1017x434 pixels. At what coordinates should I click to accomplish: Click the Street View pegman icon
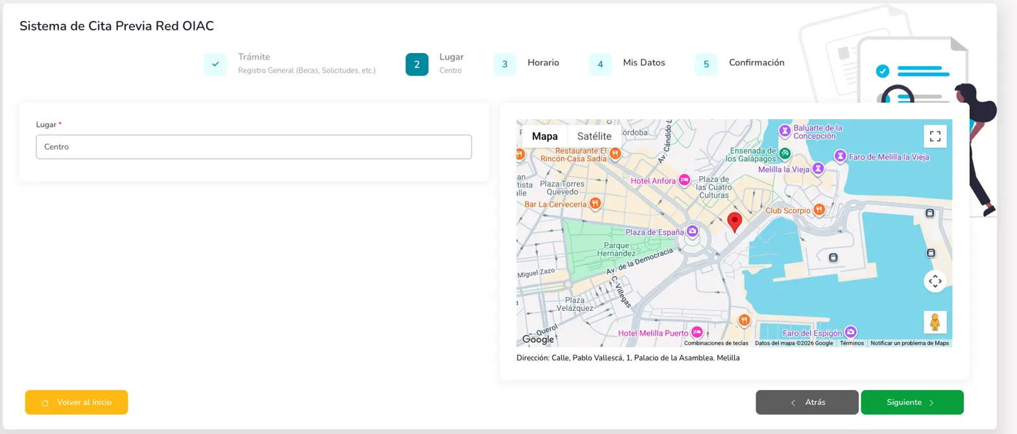935,322
